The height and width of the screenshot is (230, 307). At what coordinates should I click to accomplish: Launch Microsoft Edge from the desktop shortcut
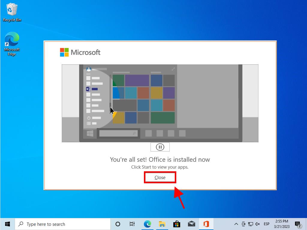pyautogui.click(x=12, y=41)
